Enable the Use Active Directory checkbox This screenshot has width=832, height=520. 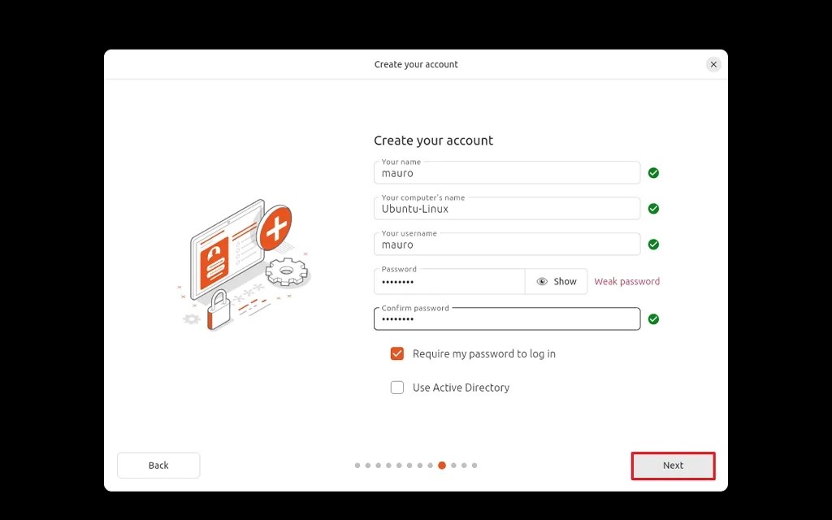point(396,388)
